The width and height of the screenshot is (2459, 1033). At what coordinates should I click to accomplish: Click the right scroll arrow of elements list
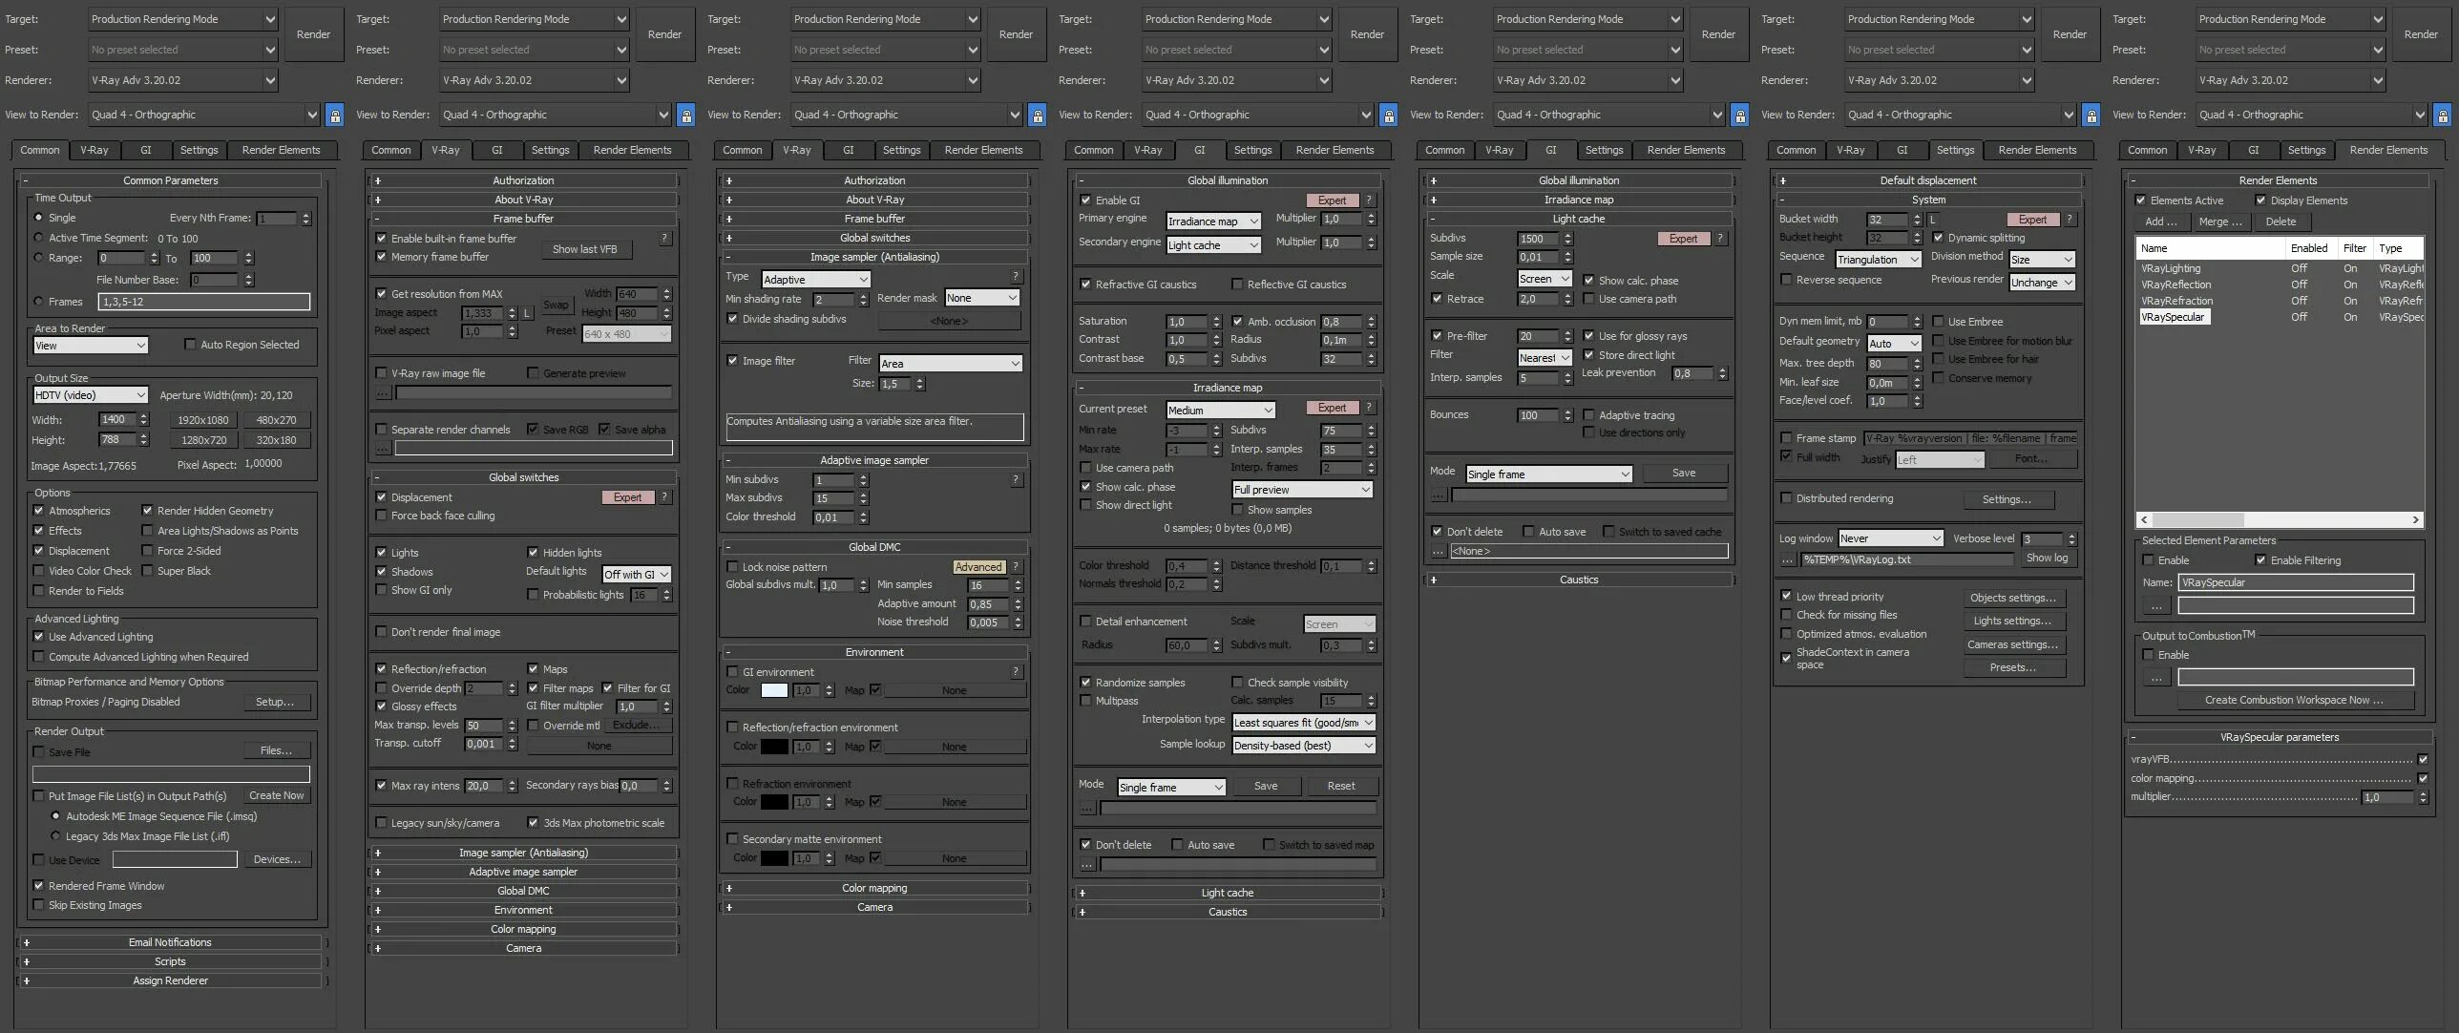[x=2415, y=520]
